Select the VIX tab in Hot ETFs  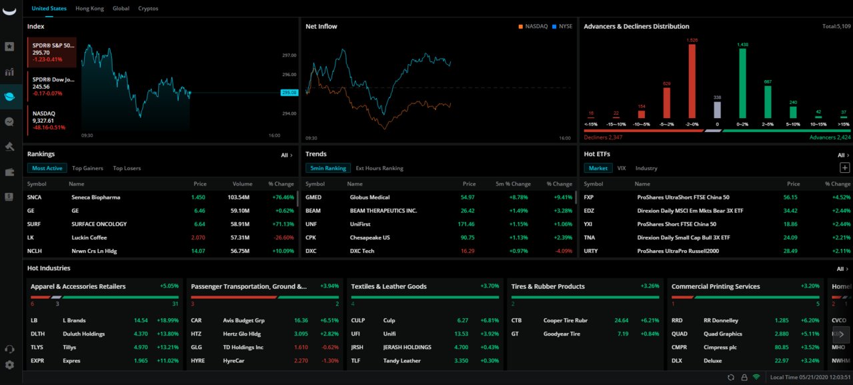[x=622, y=168]
